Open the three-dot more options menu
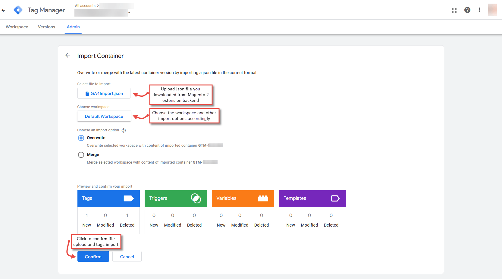This screenshot has width=502, height=279. [479, 10]
